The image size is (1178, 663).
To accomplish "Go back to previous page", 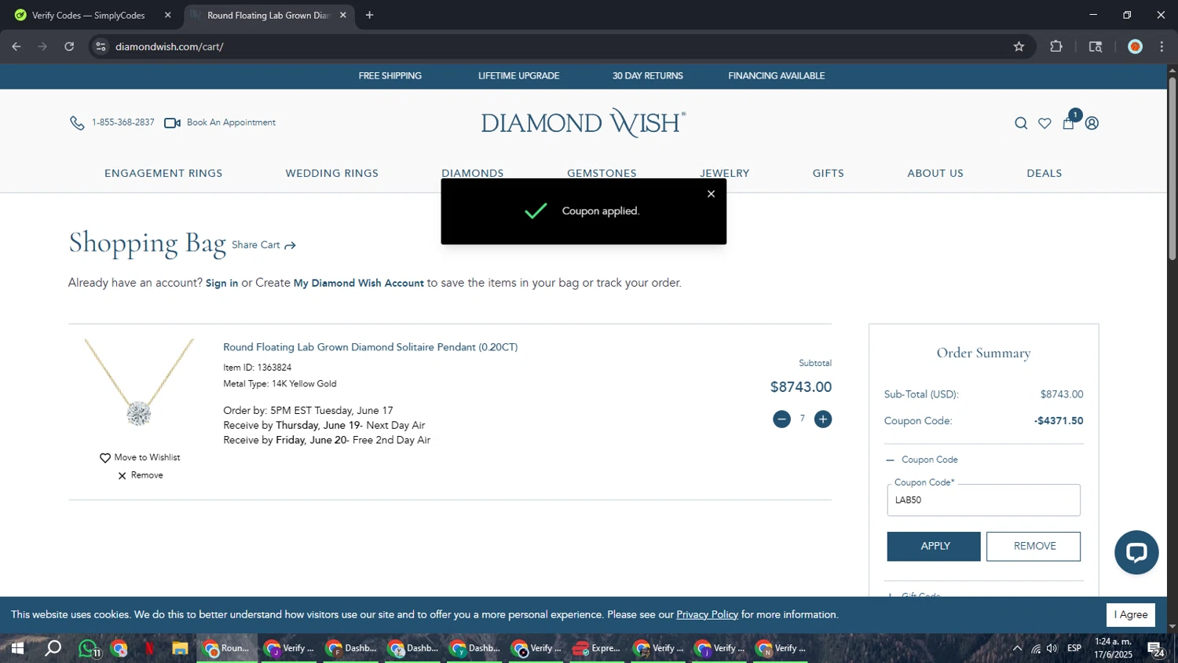I will click(16, 46).
